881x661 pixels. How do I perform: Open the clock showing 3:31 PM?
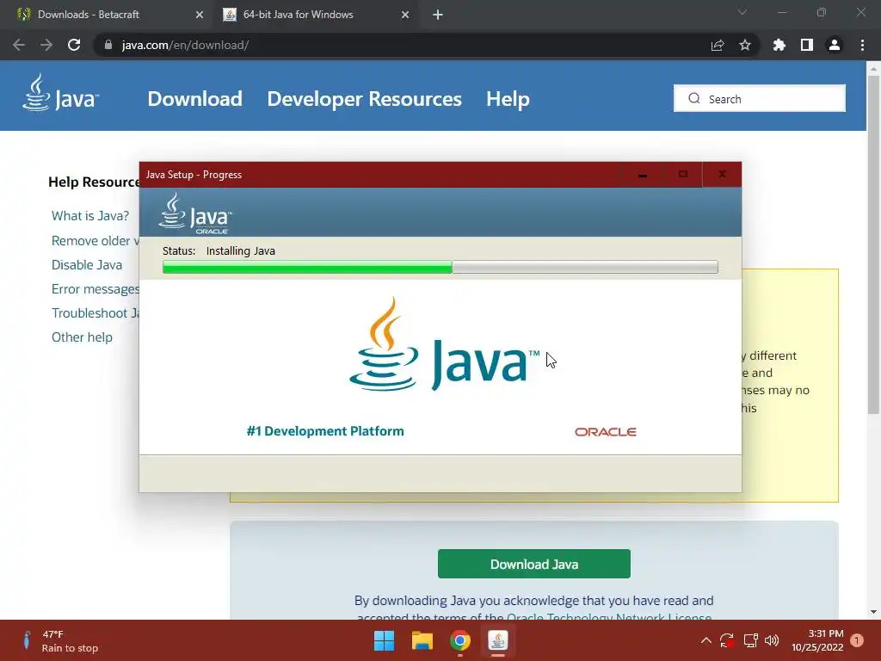point(817,640)
